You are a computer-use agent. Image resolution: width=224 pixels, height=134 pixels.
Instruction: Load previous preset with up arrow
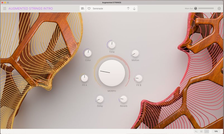coord(128,9)
